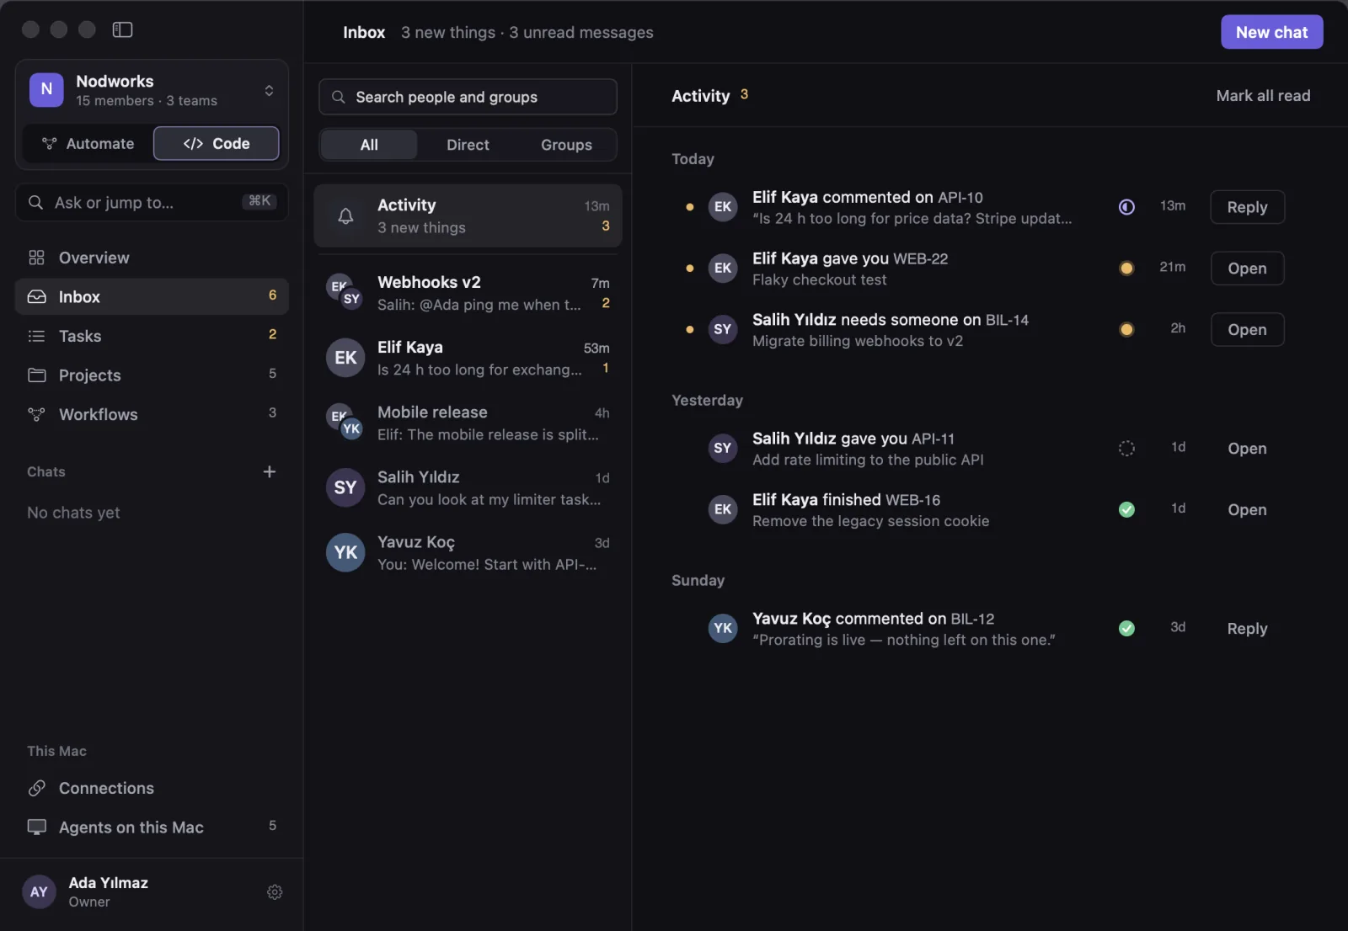Click green done checkmark on WEB-16
Image resolution: width=1348 pixels, height=931 pixels.
pos(1126,510)
